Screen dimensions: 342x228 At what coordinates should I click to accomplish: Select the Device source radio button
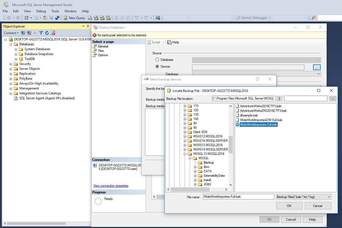click(157, 67)
